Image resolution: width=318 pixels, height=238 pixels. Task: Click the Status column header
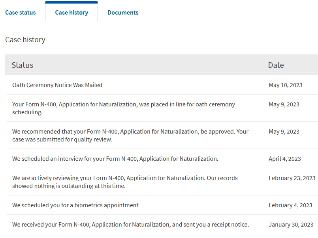tap(22, 65)
